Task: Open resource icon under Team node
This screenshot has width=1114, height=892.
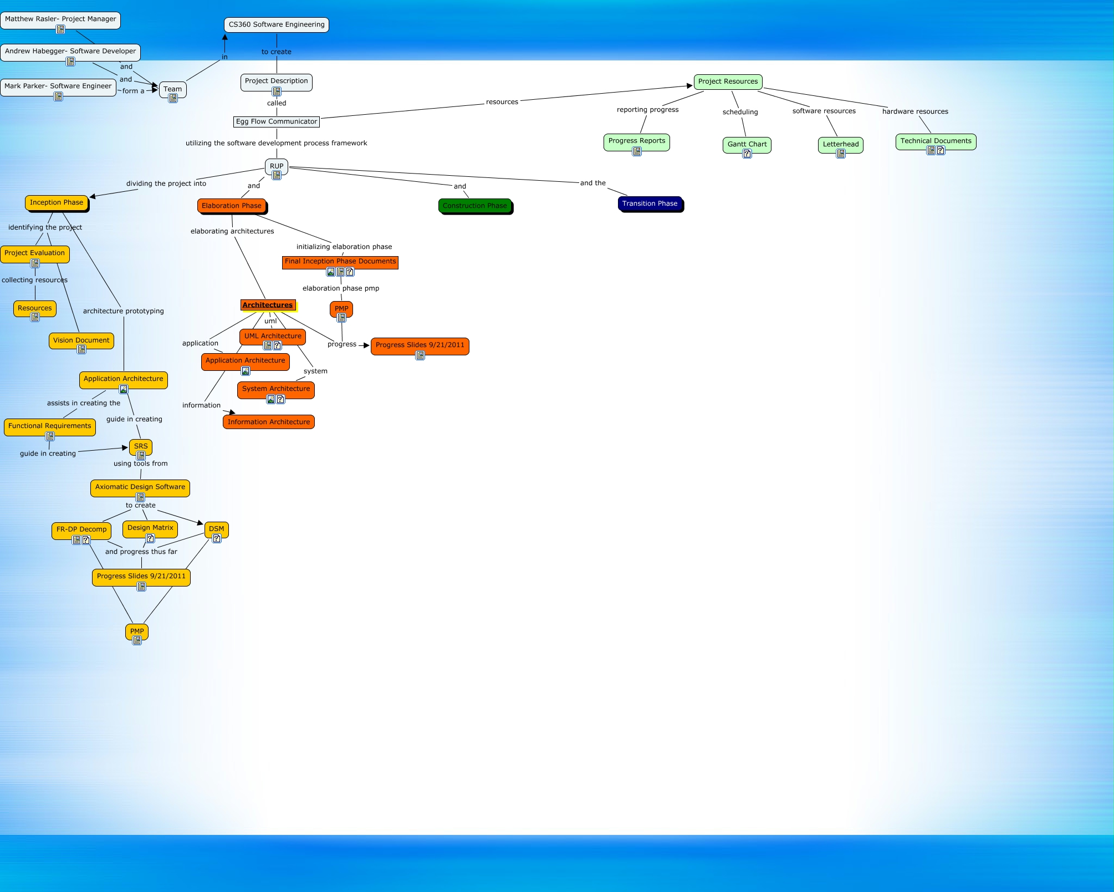Action: click(173, 98)
